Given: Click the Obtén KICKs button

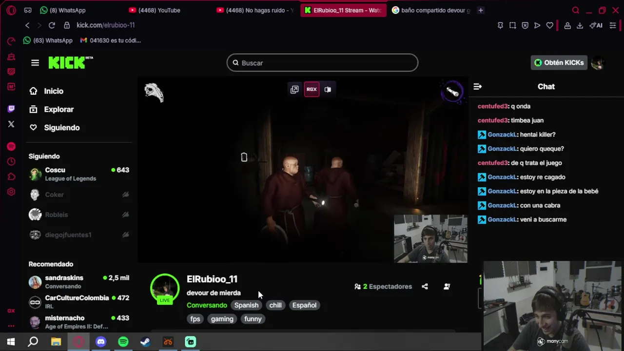Looking at the screenshot, I should pyautogui.click(x=559, y=62).
